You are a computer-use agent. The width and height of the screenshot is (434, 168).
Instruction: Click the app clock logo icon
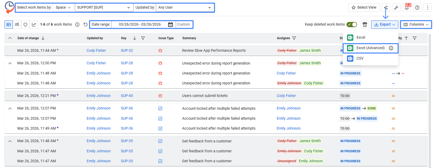9,7
